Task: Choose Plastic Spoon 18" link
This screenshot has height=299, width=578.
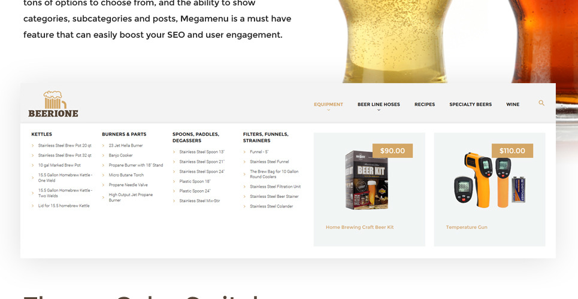Action: 195,181
